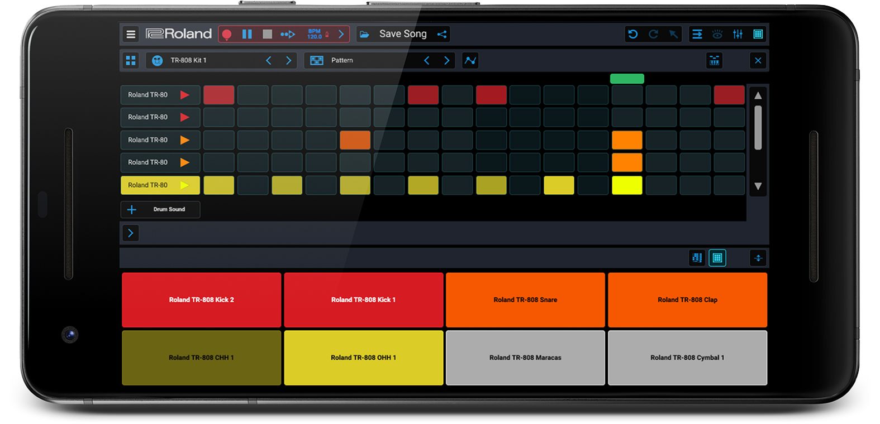Toggle first step on the top Roland TR-80 row
The width and height of the screenshot is (880, 424).
(x=218, y=95)
